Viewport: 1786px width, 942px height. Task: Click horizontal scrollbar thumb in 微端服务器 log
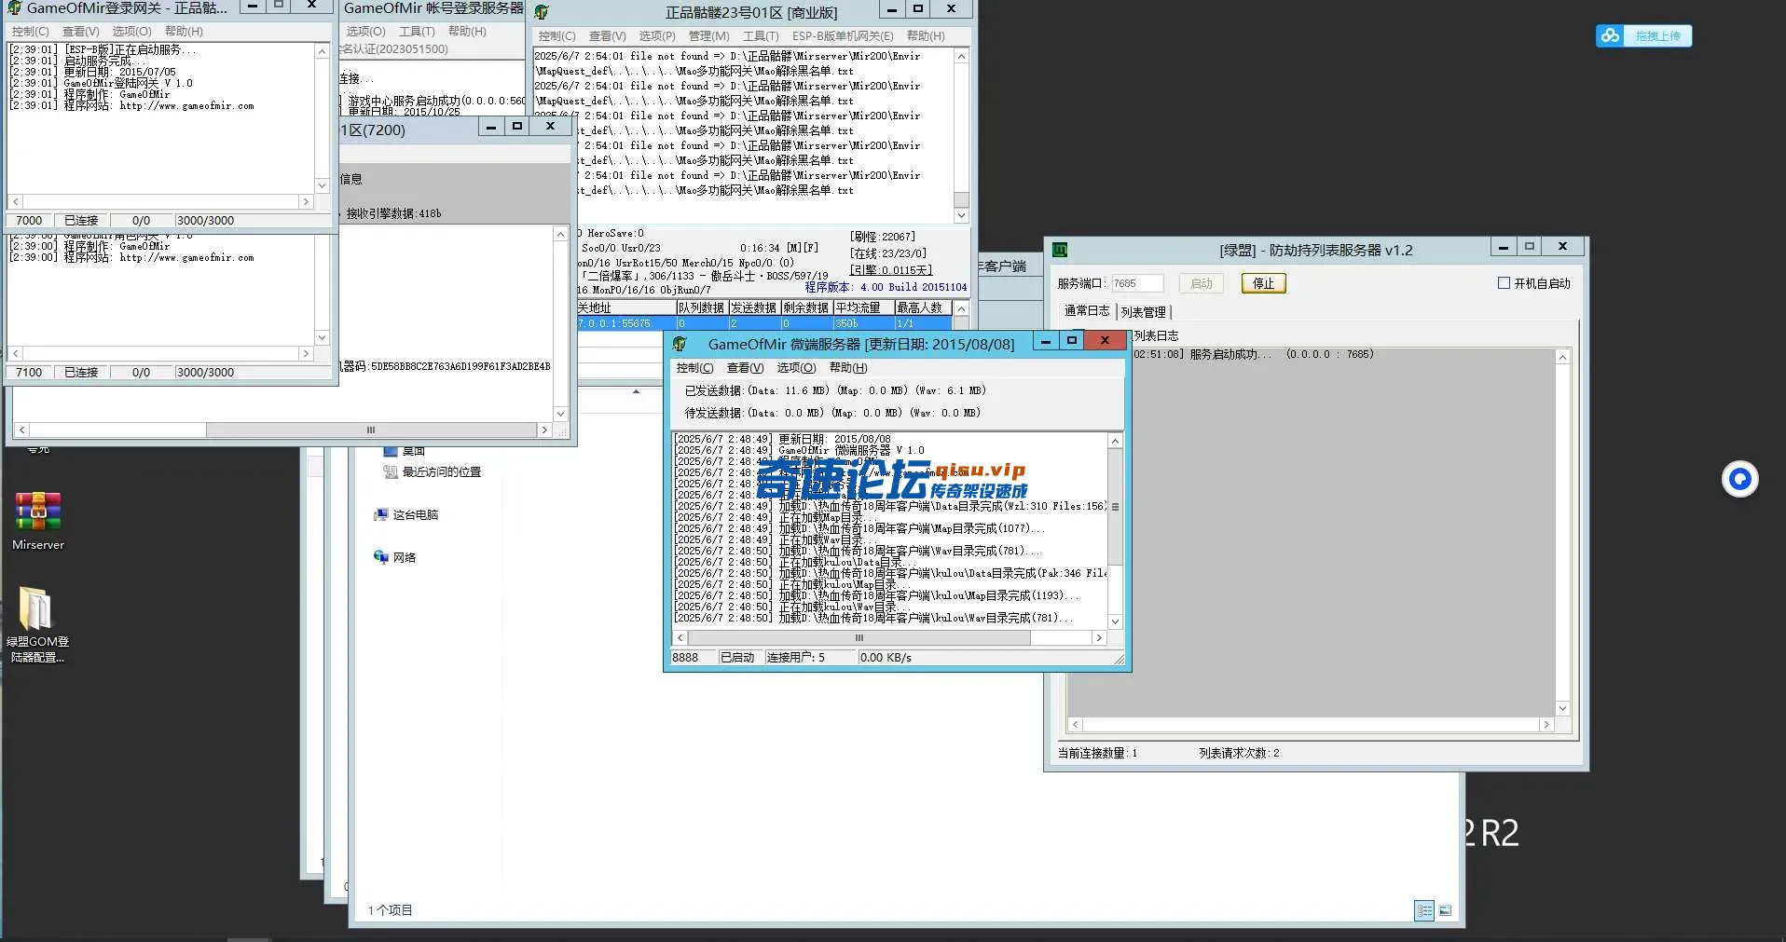point(859,638)
